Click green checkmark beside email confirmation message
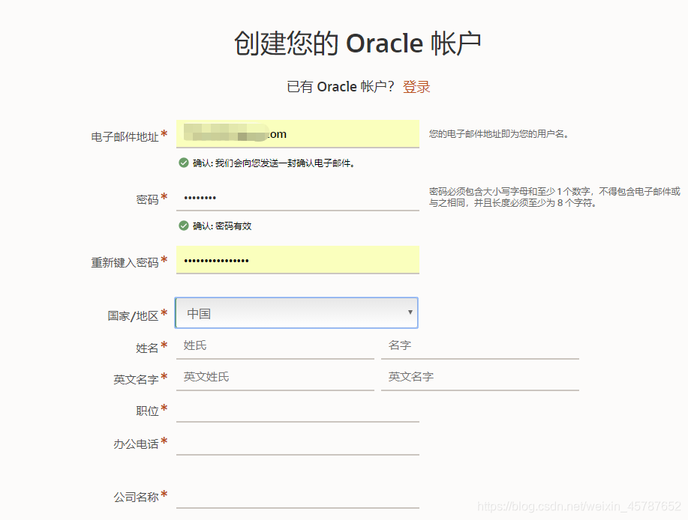688x520 pixels. 184,163
